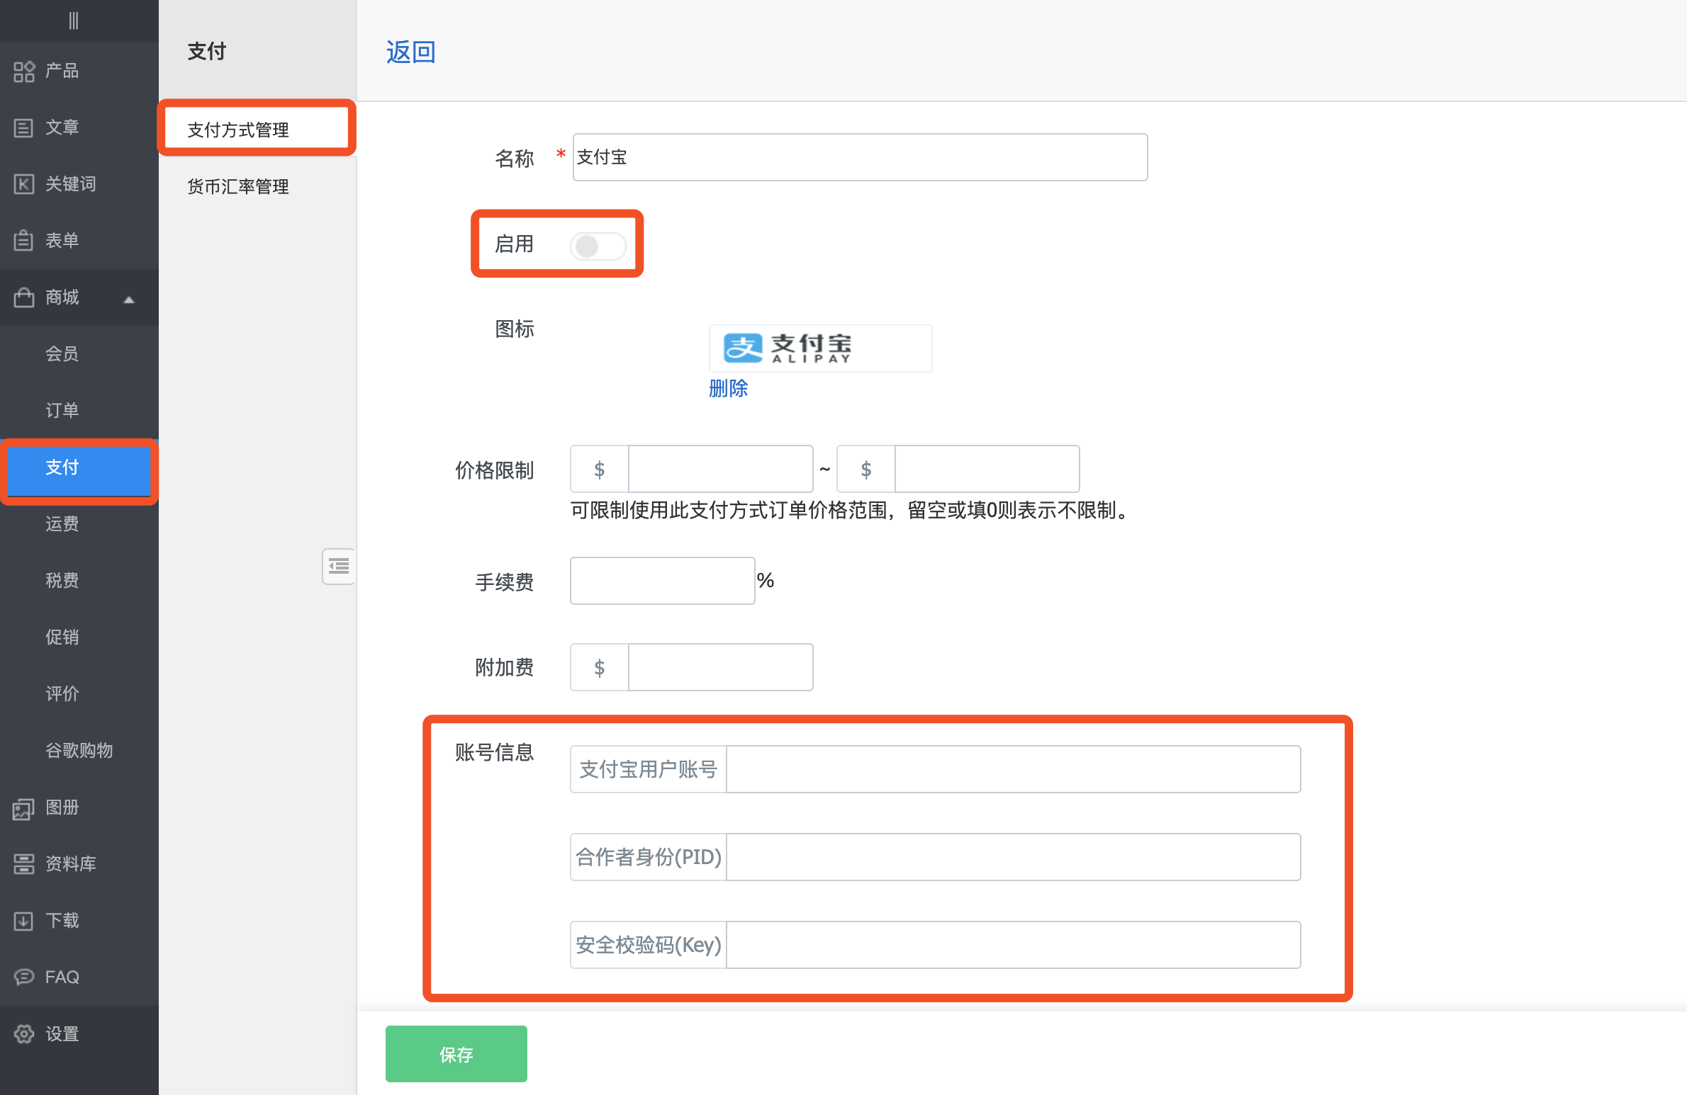1687x1095 pixels.
Task: Collapse the 商城 submenu
Action: coord(128,298)
